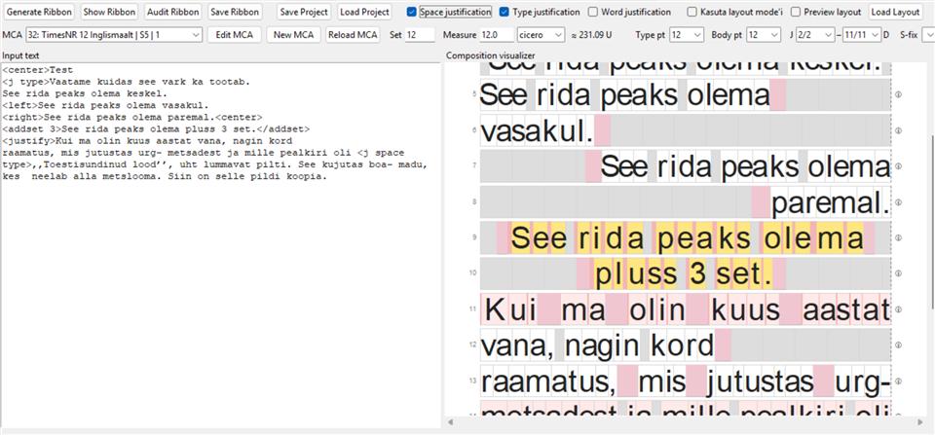The image size is (935, 435).
Task: Enable Preview layout checkbox
Action: click(x=796, y=12)
